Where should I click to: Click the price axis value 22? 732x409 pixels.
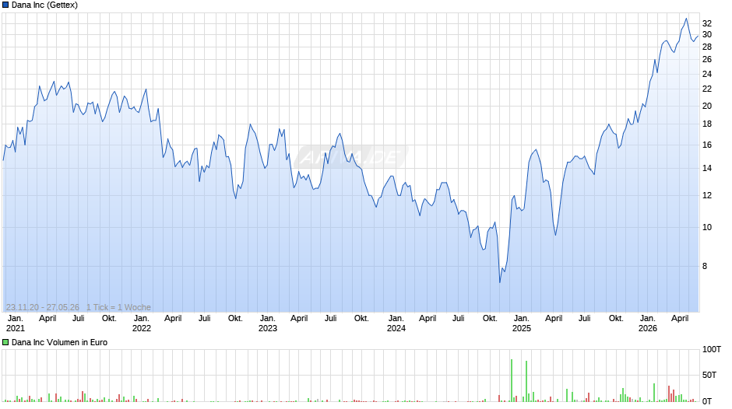pyautogui.click(x=707, y=89)
